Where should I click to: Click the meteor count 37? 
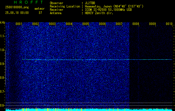coord(40,13)
